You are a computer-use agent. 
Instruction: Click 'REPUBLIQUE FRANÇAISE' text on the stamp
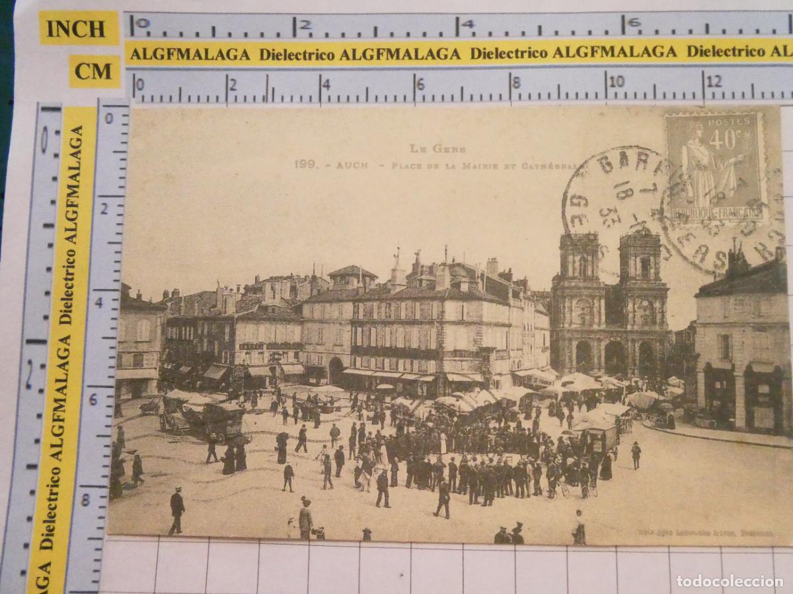pos(717,213)
